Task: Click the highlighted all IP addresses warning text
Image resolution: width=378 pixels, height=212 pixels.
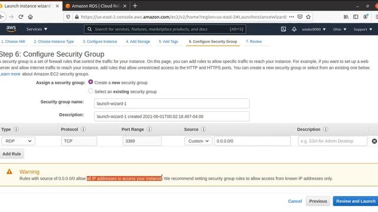Action: click(125, 178)
